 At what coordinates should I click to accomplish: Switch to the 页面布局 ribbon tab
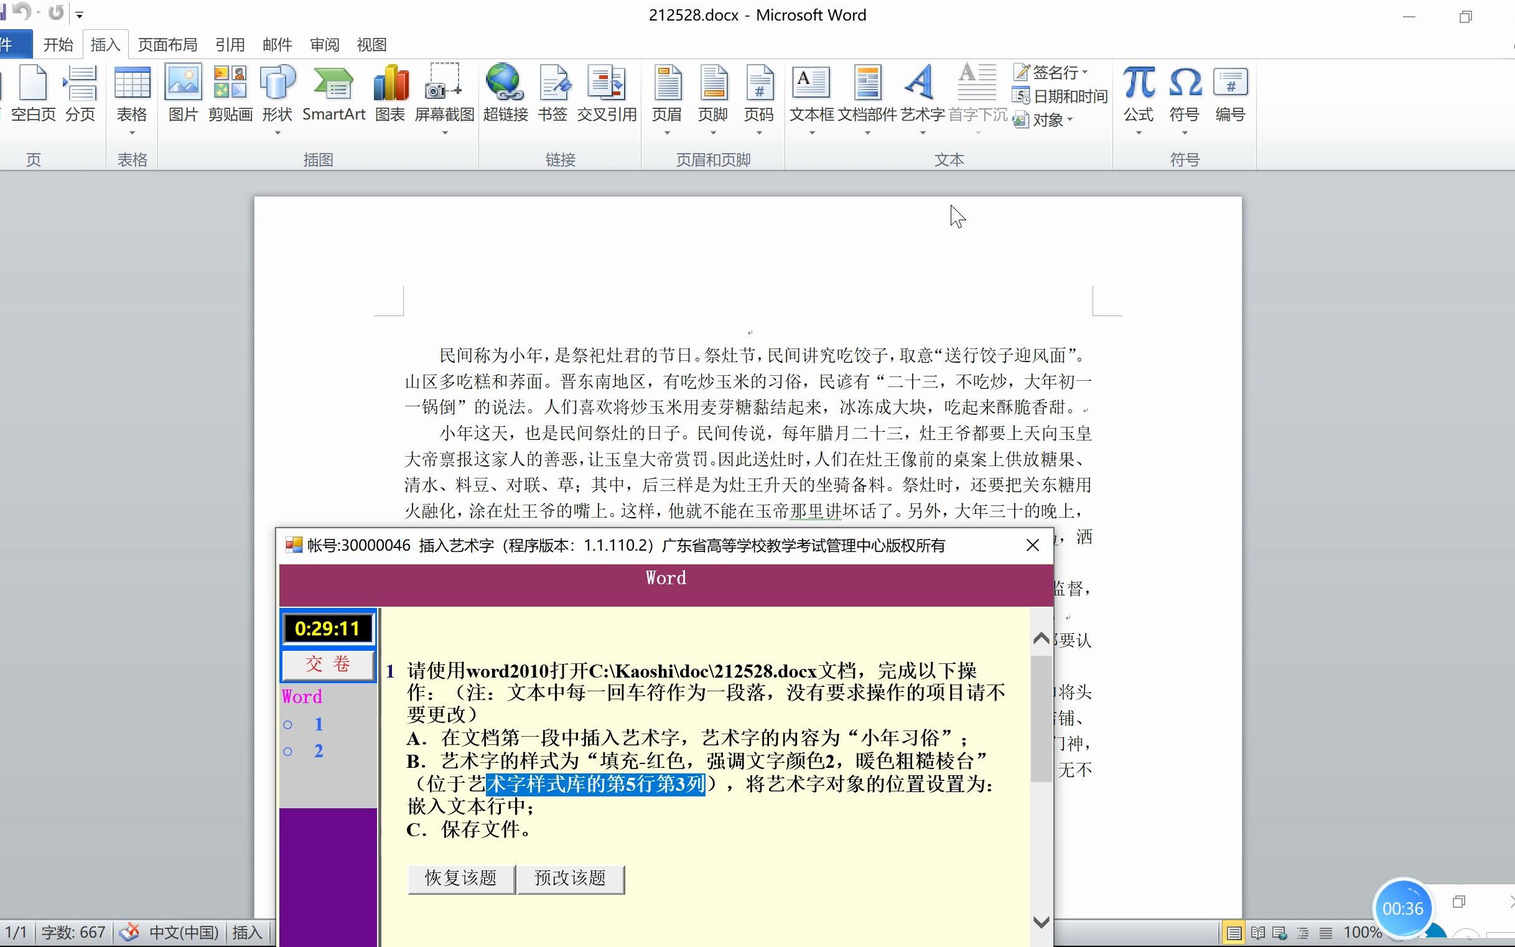coord(168,44)
